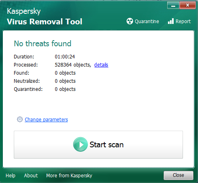Close window with red X button
Viewport: 198px width, 183px height.
coord(187,5)
